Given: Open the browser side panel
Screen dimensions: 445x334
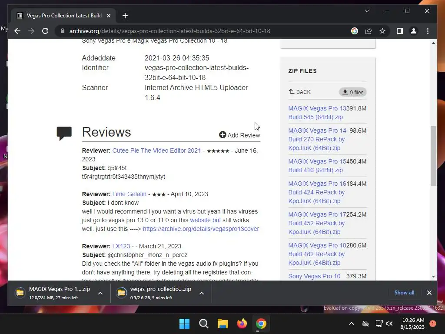Looking at the screenshot, I should click(400, 31).
